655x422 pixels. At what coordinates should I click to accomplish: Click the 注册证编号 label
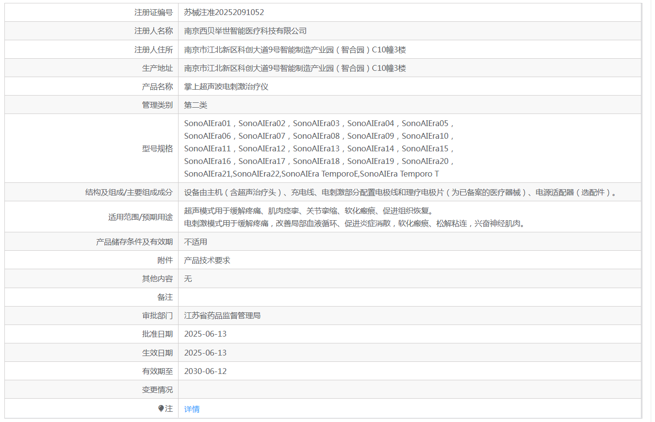click(153, 12)
